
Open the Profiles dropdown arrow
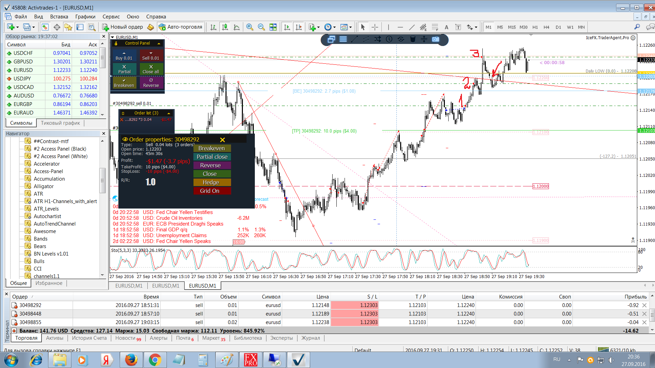click(x=33, y=27)
